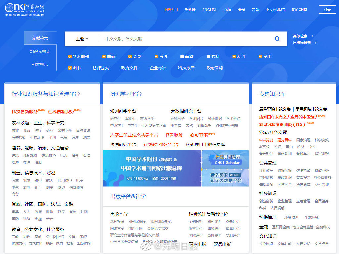Open 双语出版 link
Image resolution: width=339 pixels, height=254 pixels.
222,244
